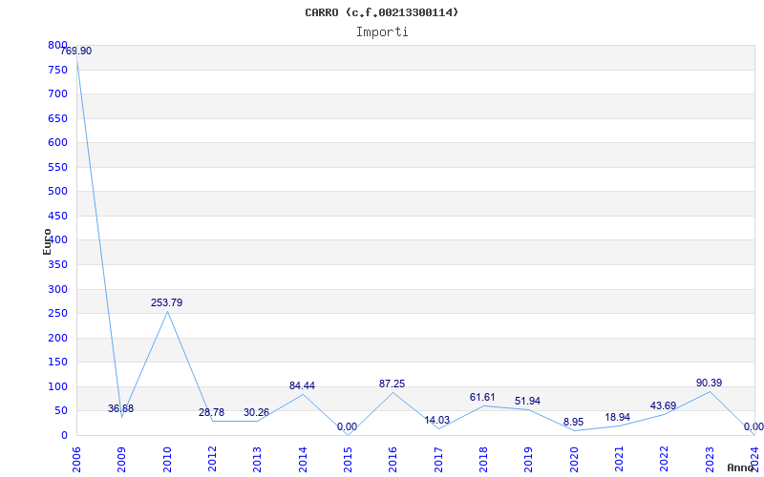Select the 253.79 peak label for 2010
Screen dimensions: 764x477
[x=166, y=302]
